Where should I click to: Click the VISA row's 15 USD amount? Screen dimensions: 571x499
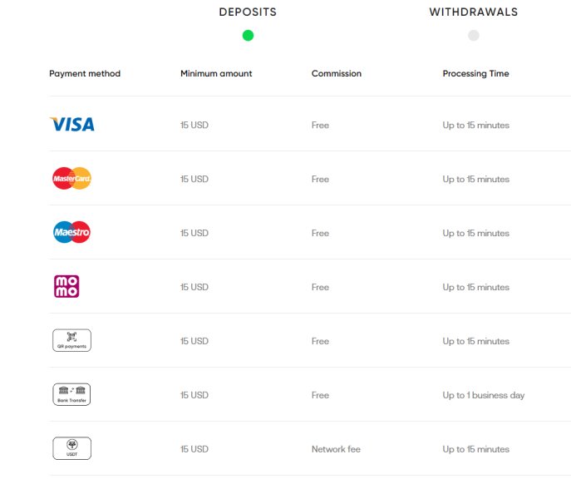coord(194,125)
